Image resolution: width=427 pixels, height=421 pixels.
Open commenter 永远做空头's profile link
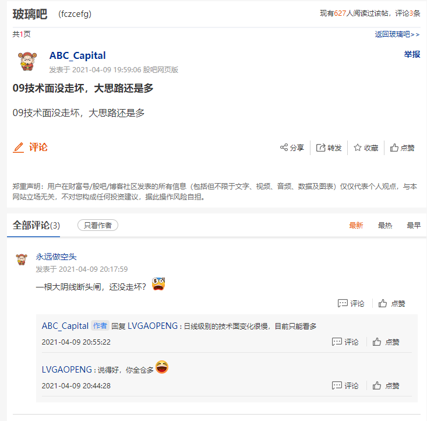click(x=56, y=257)
